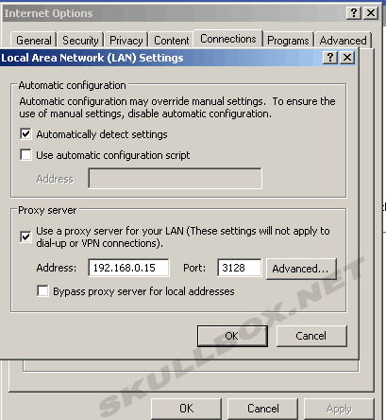This screenshot has height=420, width=386.
Task: Toggle Use a proxy server for your LAN
Action: (x=25, y=236)
